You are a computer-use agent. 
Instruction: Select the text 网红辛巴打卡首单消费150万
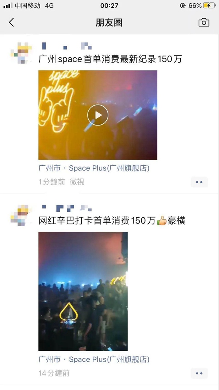[x=97, y=221]
